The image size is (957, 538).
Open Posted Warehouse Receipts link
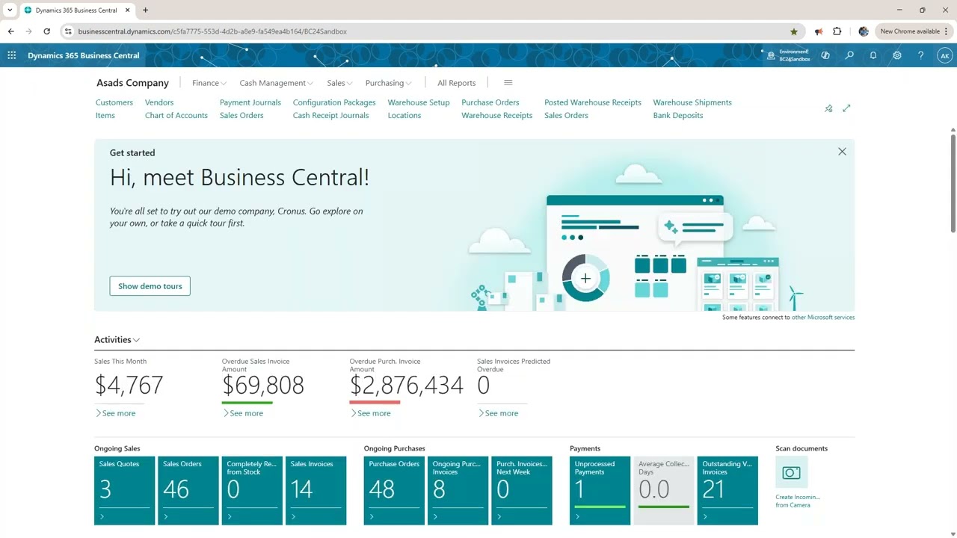click(x=593, y=102)
